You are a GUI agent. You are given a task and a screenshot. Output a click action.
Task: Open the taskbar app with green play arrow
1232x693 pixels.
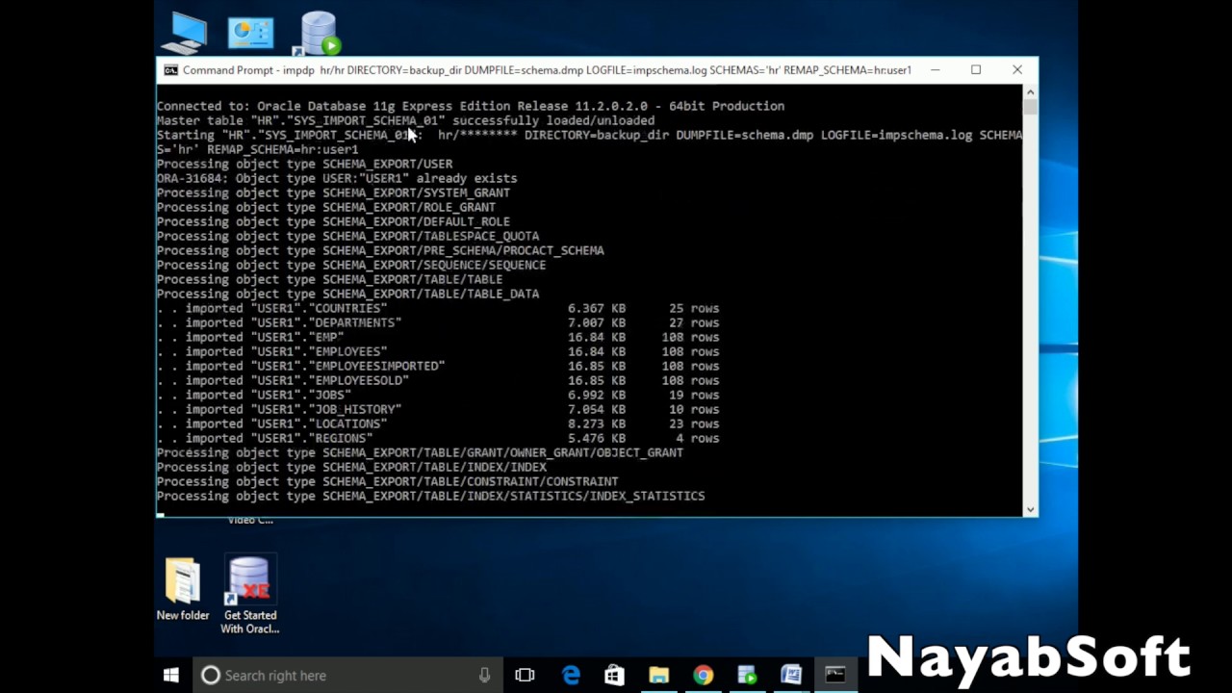coord(747,676)
